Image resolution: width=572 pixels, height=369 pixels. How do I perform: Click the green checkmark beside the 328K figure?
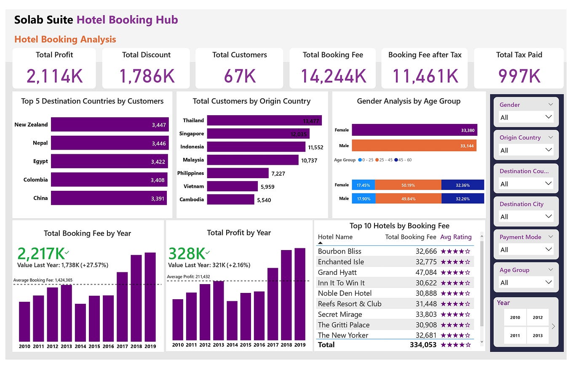[207, 253]
